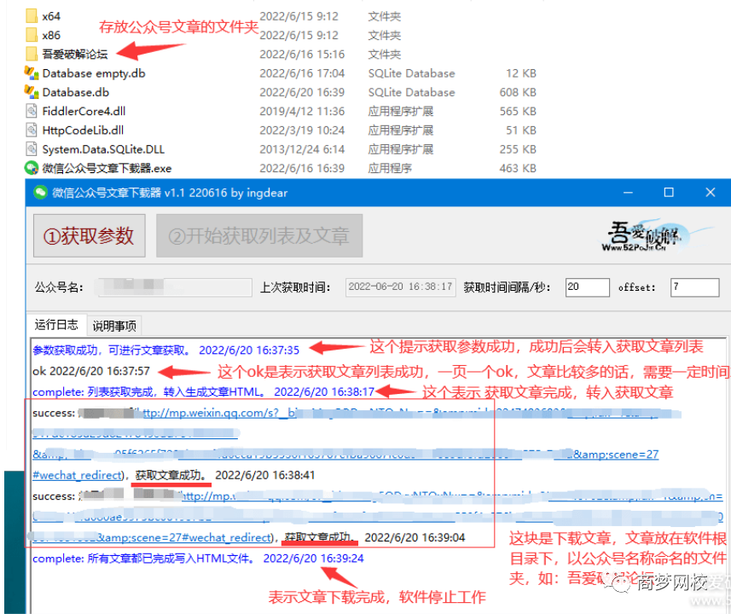
Task: Click the file name x86
Action: (51, 36)
